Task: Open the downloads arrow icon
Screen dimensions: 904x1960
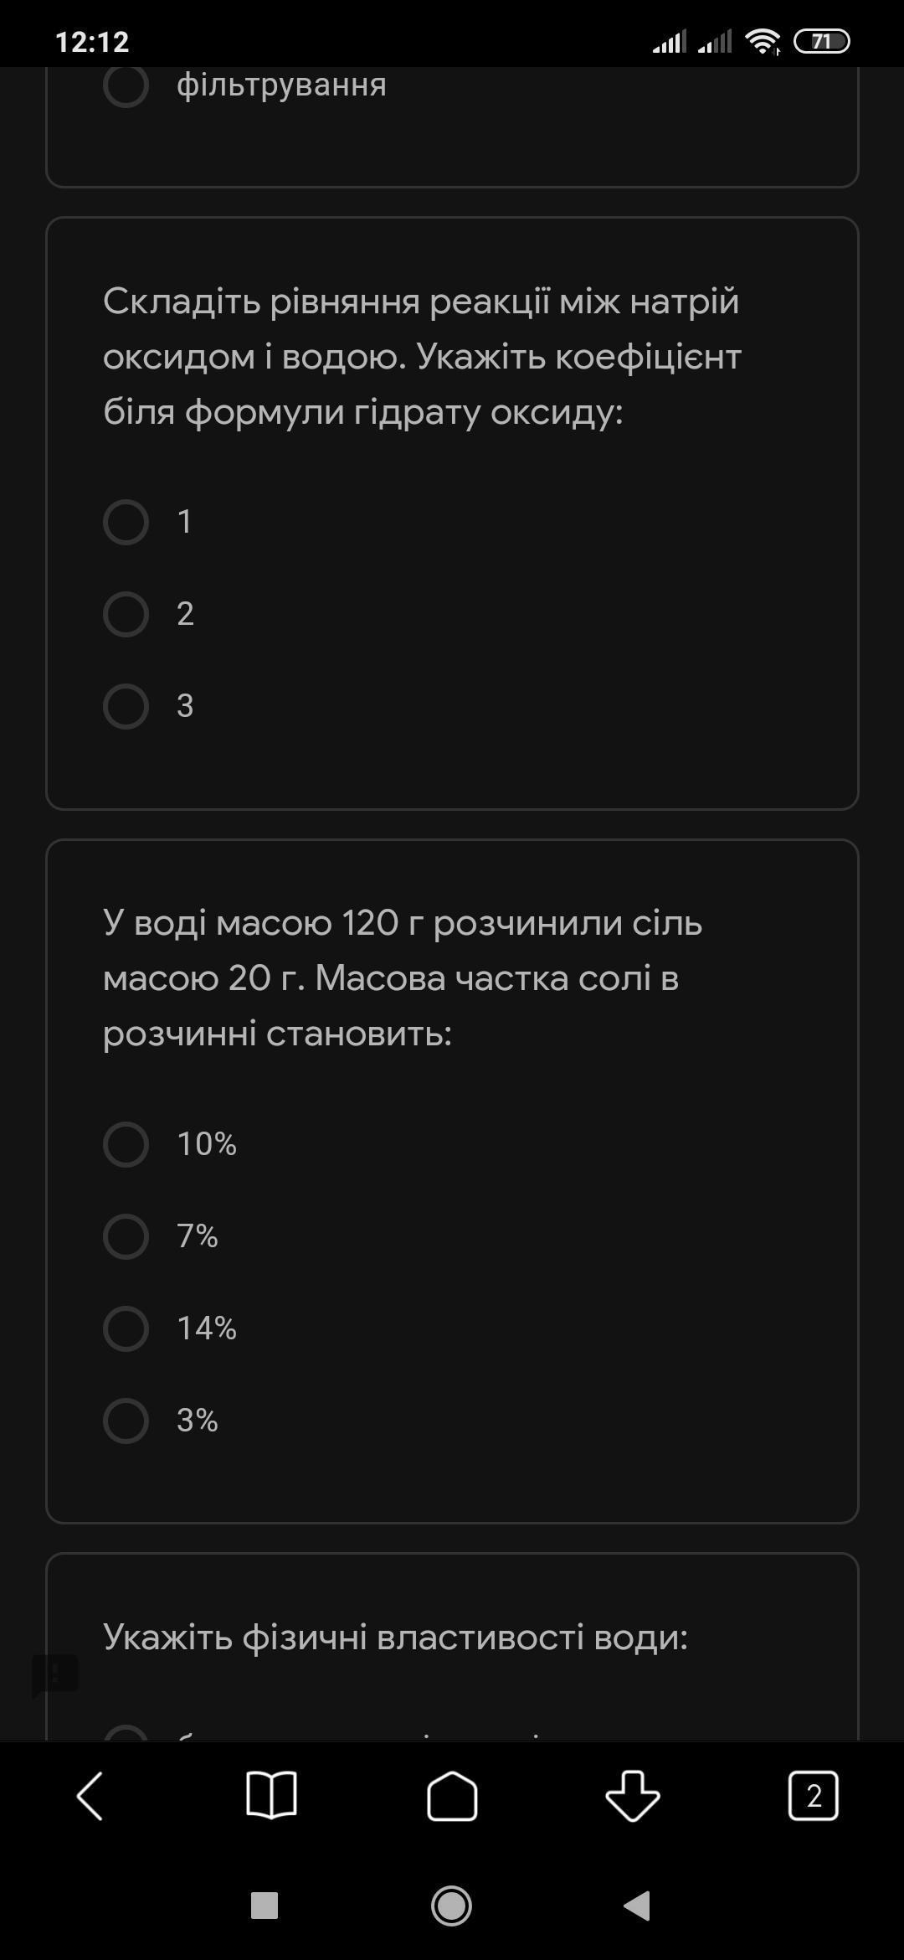Action: (x=633, y=1796)
